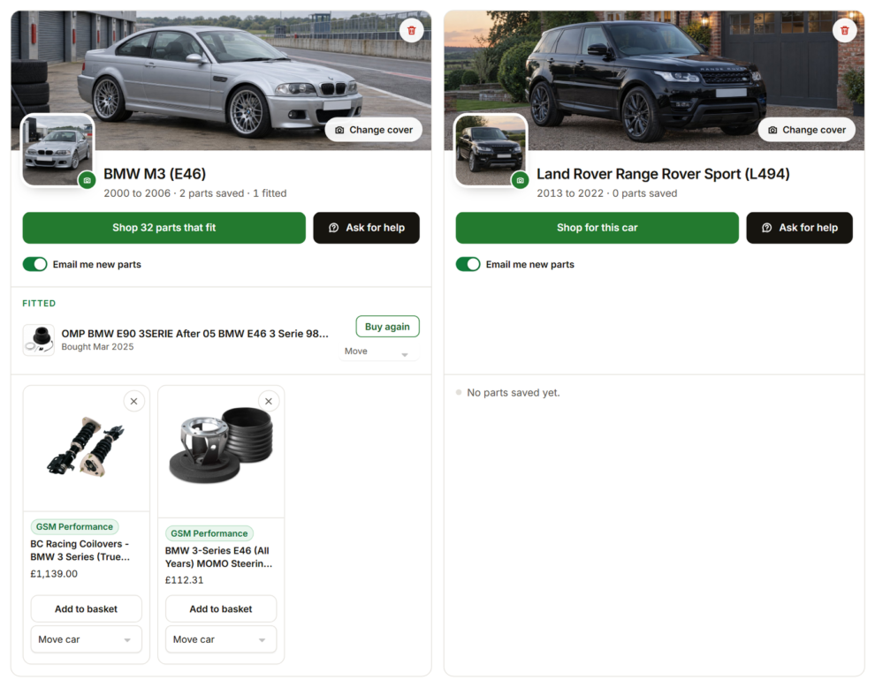Remove MOMO Steering hub saved part
The image size is (875, 687).
(269, 401)
